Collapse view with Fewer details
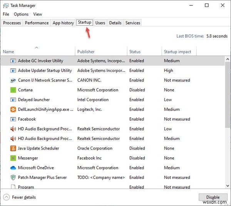Image resolution: width=231 pixels, height=206 pixels. [20, 197]
